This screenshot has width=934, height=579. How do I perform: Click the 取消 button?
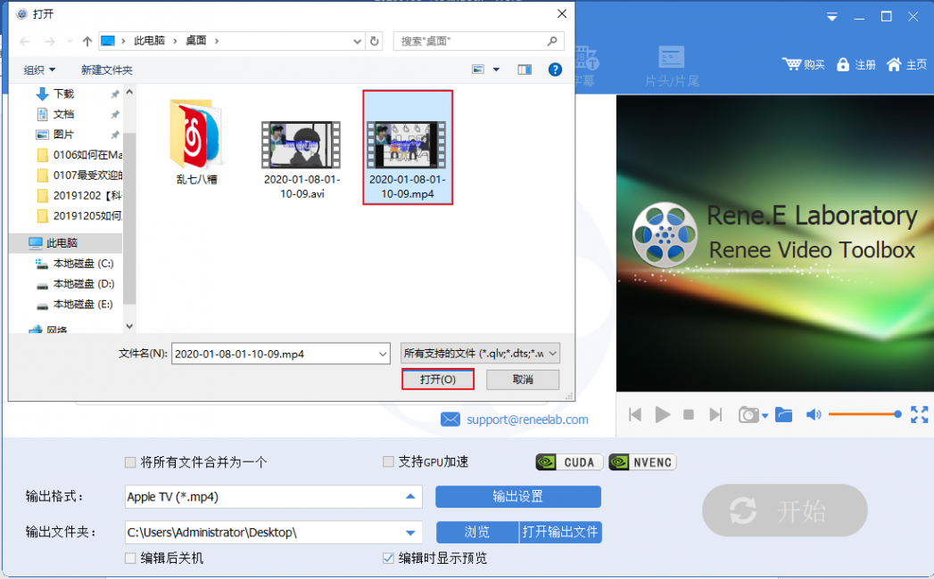click(x=523, y=379)
